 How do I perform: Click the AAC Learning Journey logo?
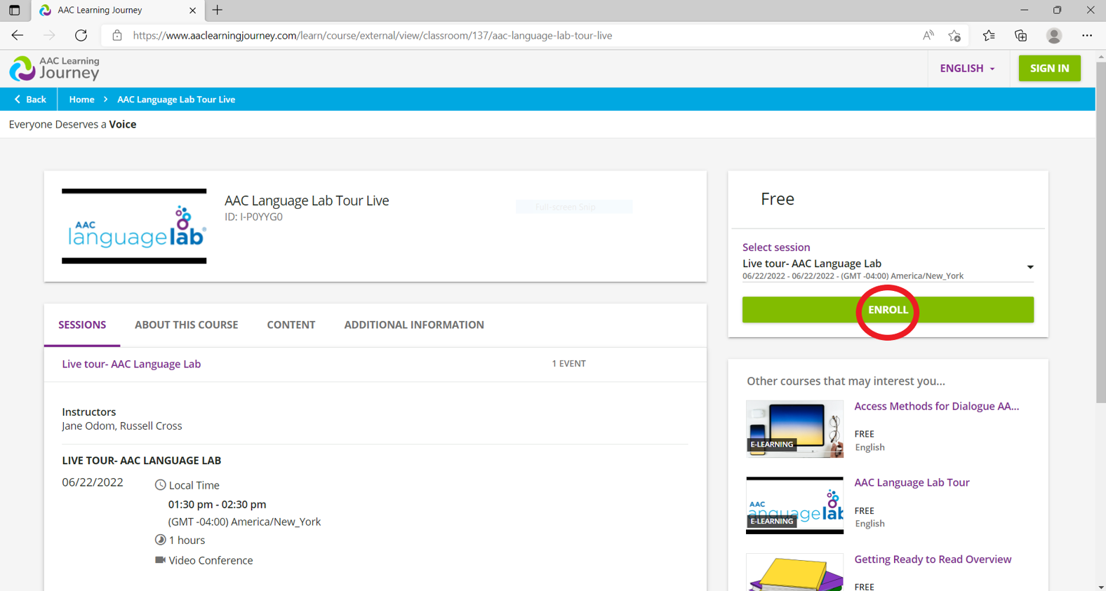(55, 69)
